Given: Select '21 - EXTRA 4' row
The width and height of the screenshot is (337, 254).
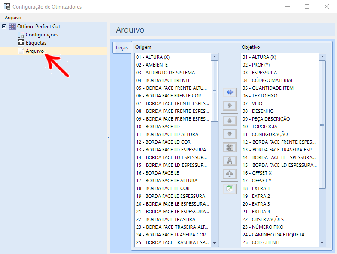Looking at the screenshot, I should [x=280, y=212].
